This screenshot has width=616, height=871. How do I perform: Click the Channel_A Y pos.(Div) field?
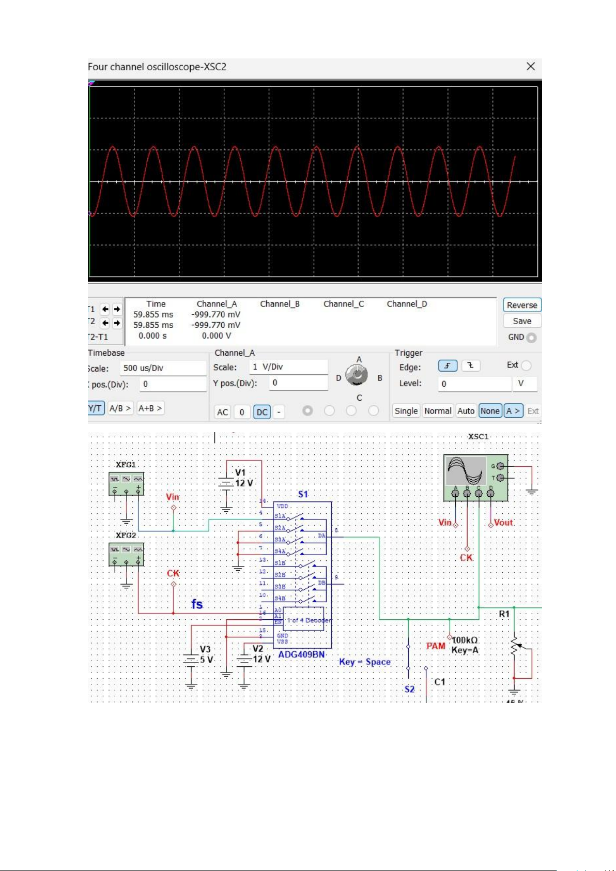298,383
